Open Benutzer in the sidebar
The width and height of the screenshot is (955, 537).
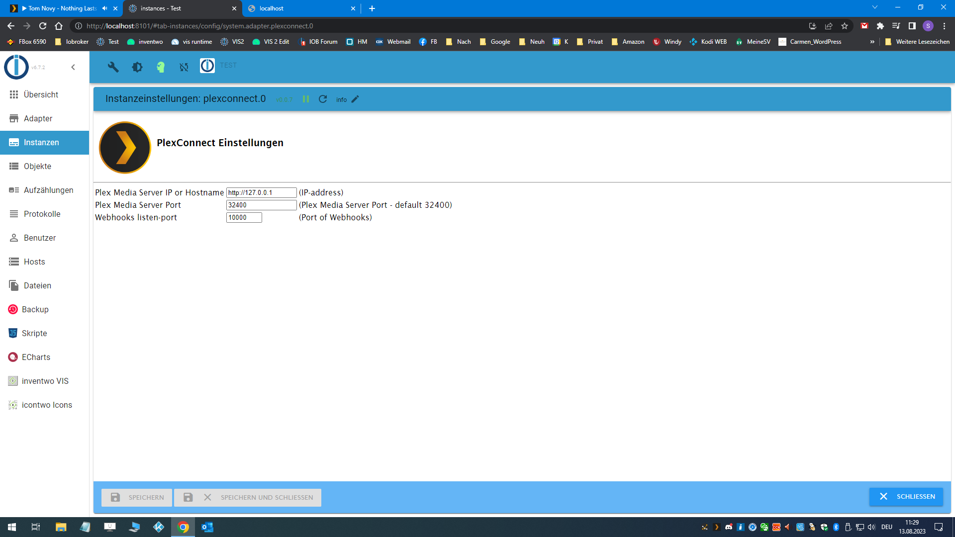tap(45, 238)
